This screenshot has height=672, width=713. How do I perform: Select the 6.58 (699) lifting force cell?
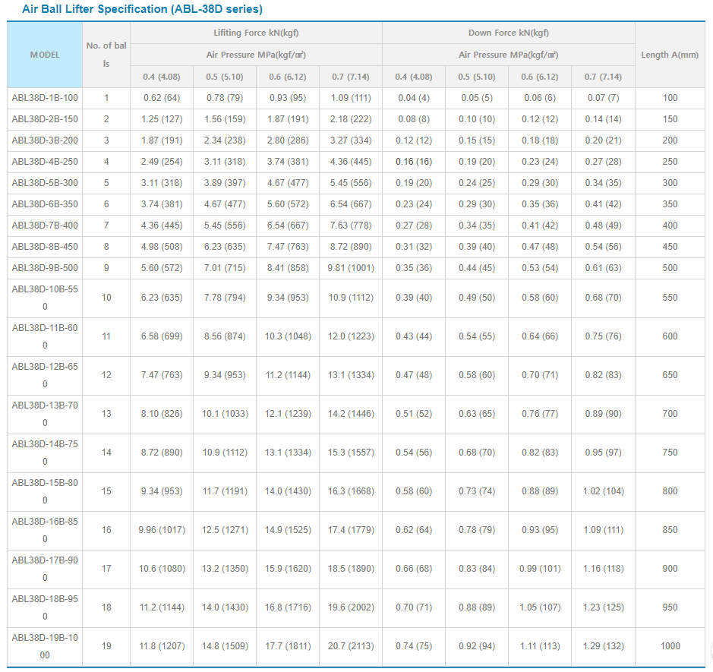click(x=162, y=336)
